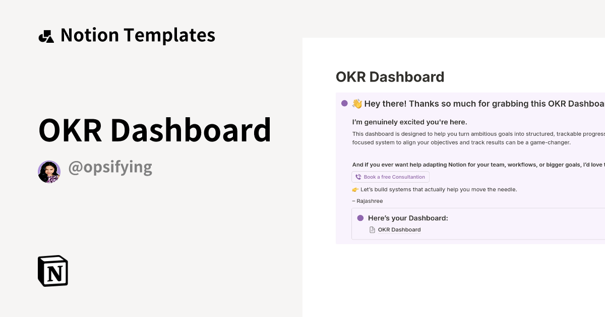Click the Notion Templates shapes logo
The image size is (605, 317).
[x=46, y=35]
